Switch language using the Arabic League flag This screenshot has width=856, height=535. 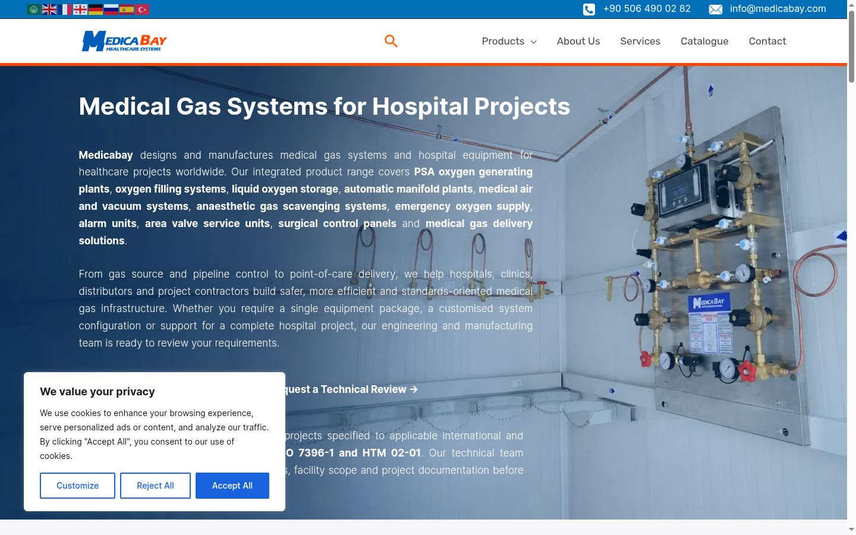(x=34, y=10)
